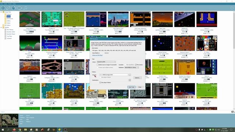This screenshot has height=132, width=235.
Task: Open the Help menu
Action: [x=14, y=4]
